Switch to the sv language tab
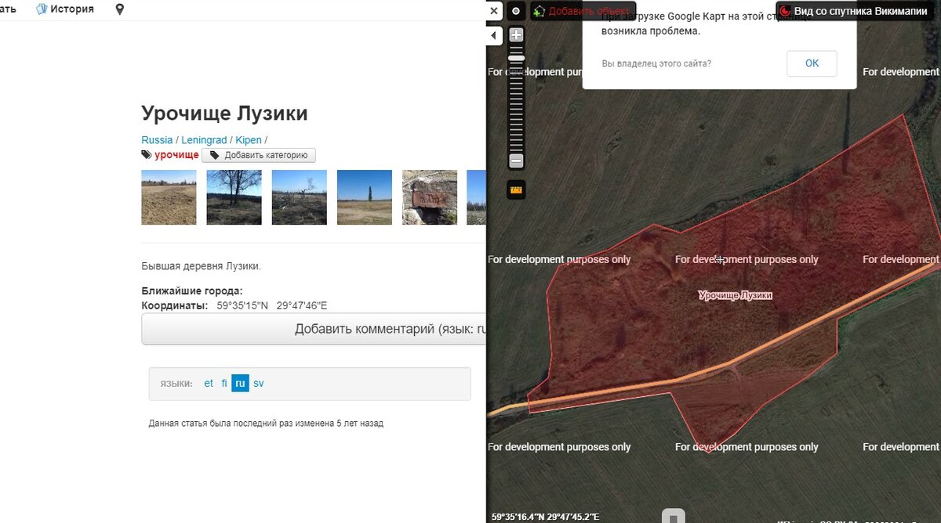941x523 pixels. (x=258, y=383)
